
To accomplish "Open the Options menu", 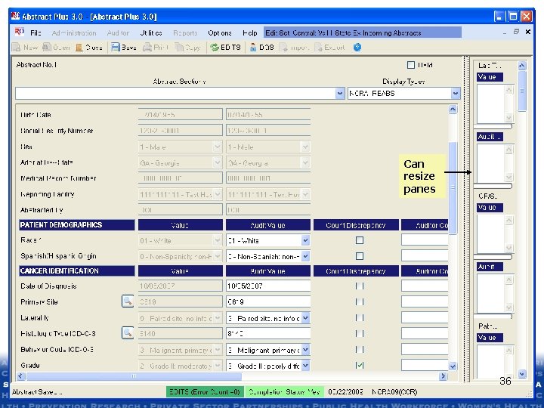I will click(220, 33).
